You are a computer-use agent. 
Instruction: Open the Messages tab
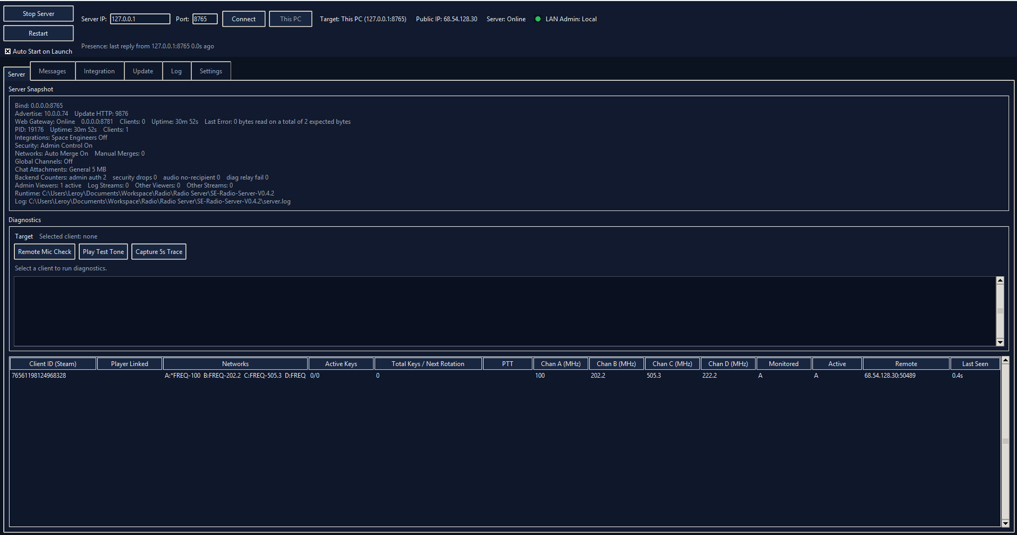(x=53, y=71)
